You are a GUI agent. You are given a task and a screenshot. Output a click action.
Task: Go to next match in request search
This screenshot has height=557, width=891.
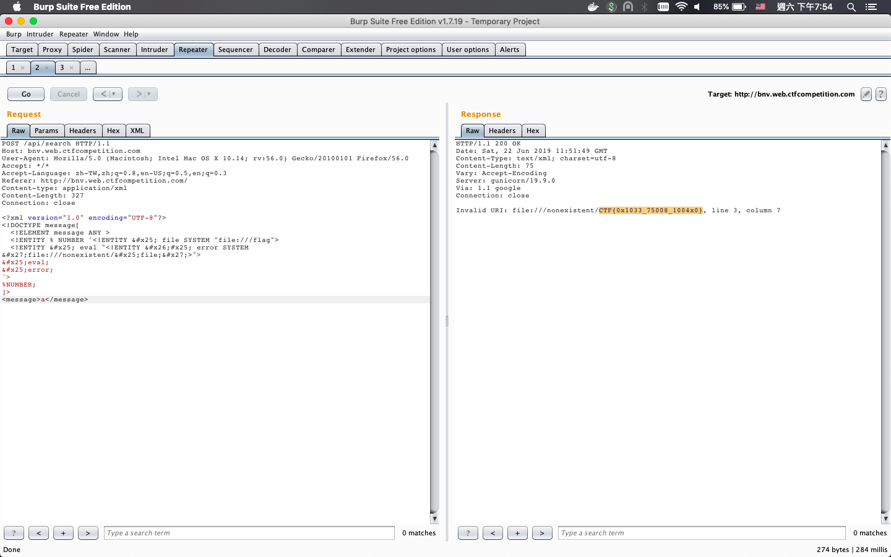(x=88, y=533)
